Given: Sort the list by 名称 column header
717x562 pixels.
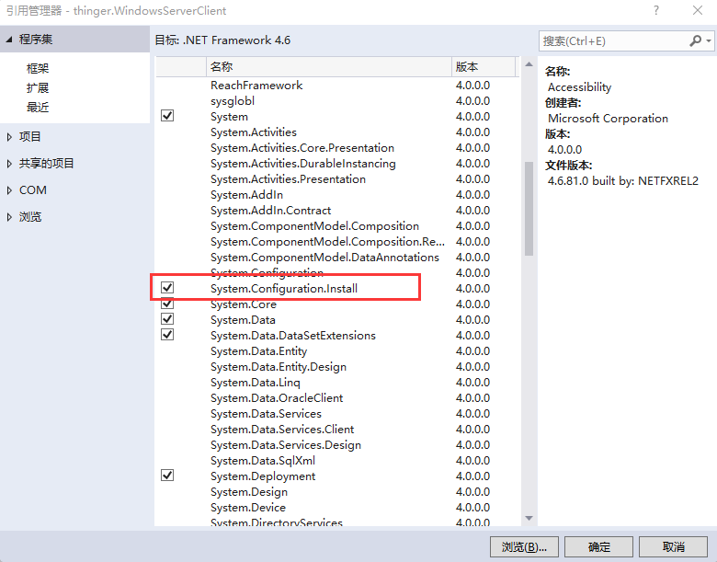Looking at the screenshot, I should pos(329,67).
